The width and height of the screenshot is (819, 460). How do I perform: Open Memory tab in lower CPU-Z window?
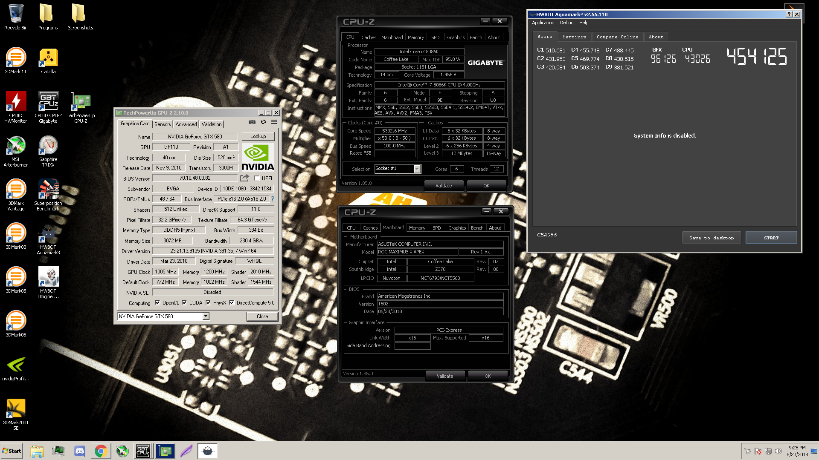[x=417, y=228]
